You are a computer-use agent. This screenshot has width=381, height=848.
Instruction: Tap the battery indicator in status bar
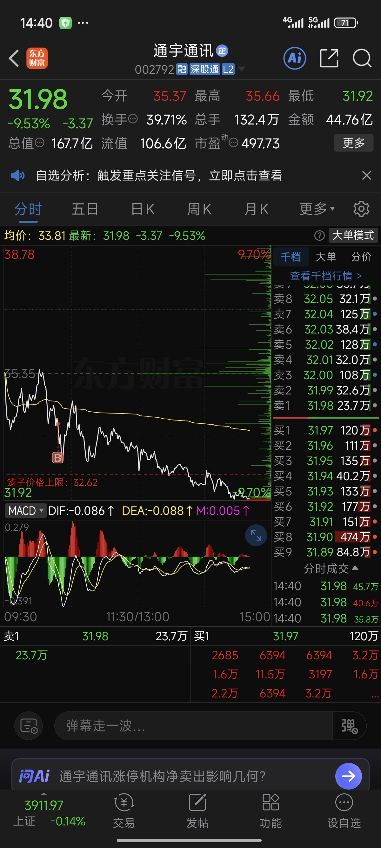tap(346, 23)
